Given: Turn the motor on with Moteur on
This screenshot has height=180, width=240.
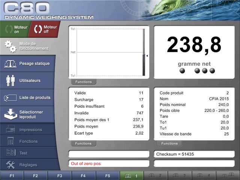Looking at the screenshot, I should tap(14, 30).
